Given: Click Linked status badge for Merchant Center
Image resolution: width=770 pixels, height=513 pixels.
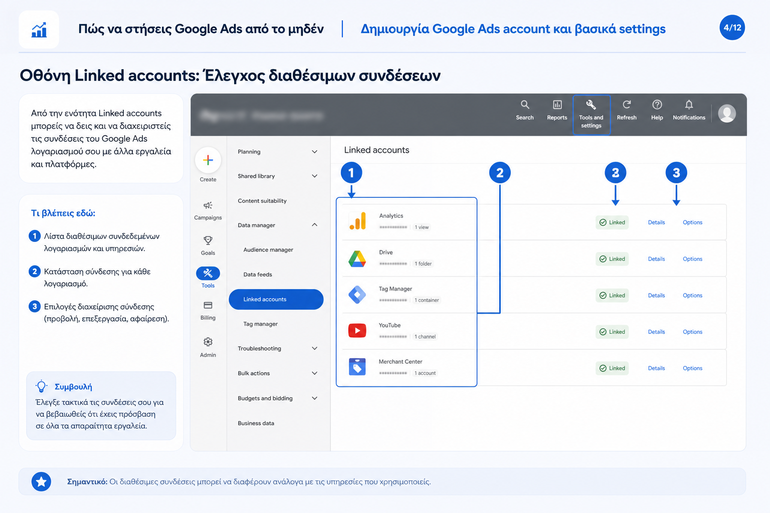Looking at the screenshot, I should (612, 368).
